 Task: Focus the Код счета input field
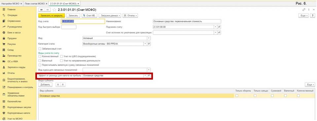83,21
